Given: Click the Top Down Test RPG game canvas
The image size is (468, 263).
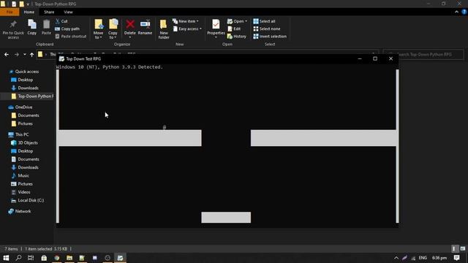Looking at the screenshot, I should [x=227, y=146].
